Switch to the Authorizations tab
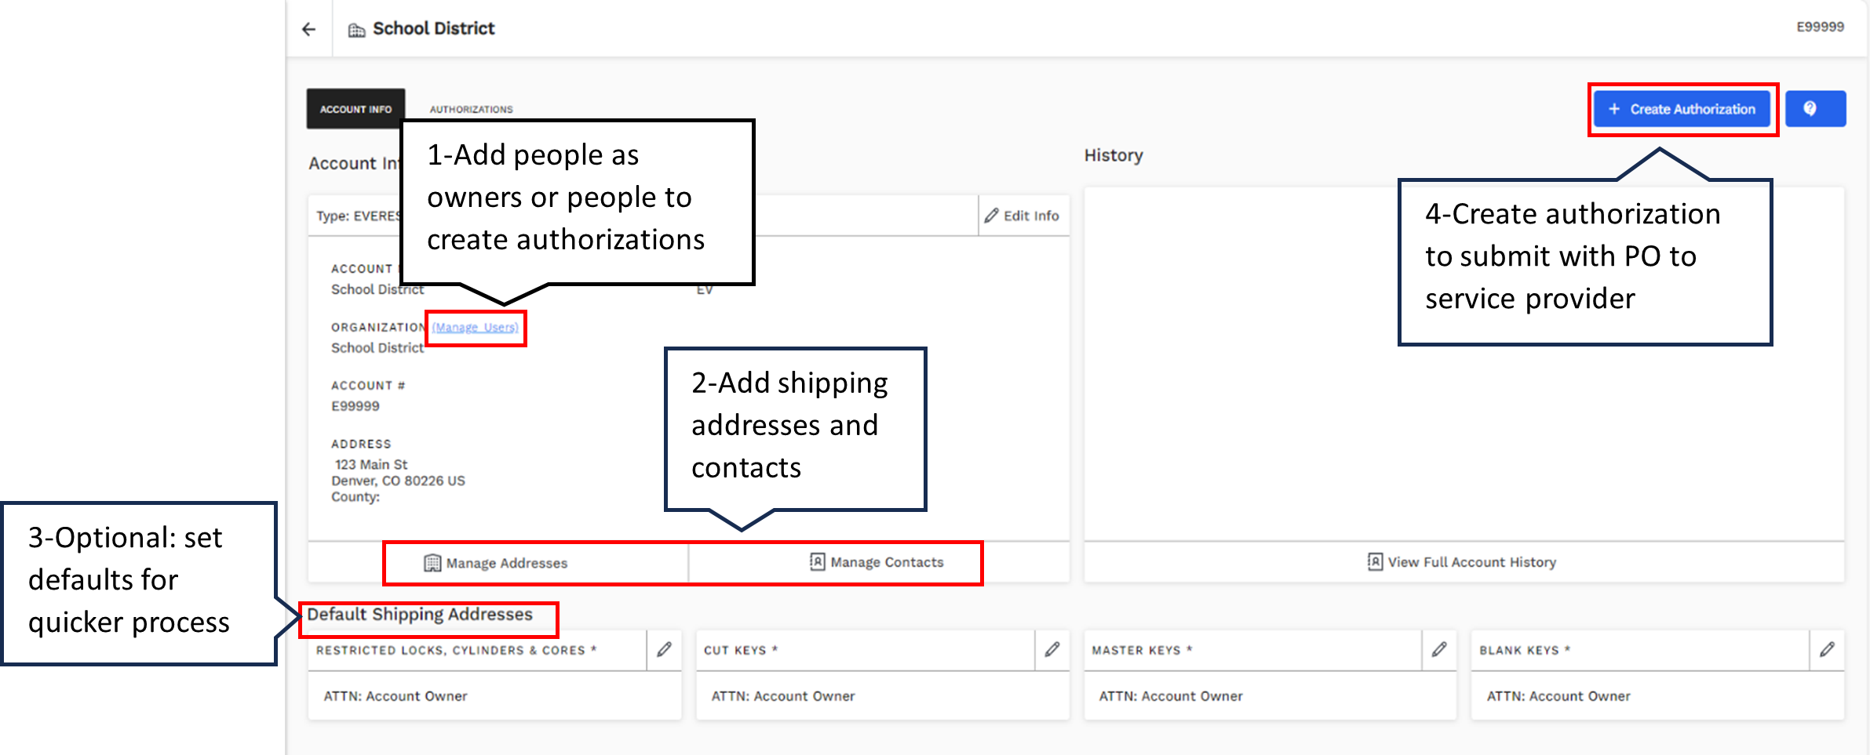 (471, 109)
